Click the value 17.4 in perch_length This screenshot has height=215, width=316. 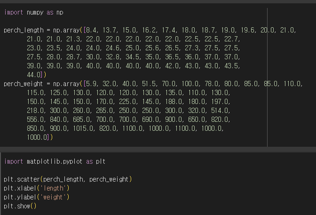pos(169,30)
